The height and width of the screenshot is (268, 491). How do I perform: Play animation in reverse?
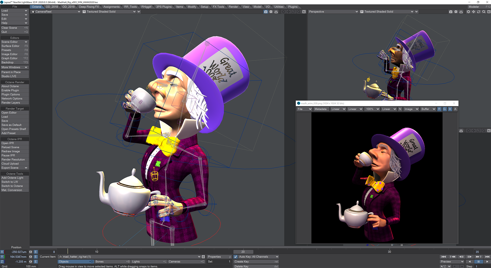point(470,262)
